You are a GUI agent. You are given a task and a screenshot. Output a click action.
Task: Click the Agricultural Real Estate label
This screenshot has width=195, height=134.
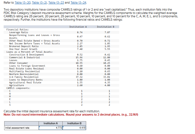tap(25, 82)
